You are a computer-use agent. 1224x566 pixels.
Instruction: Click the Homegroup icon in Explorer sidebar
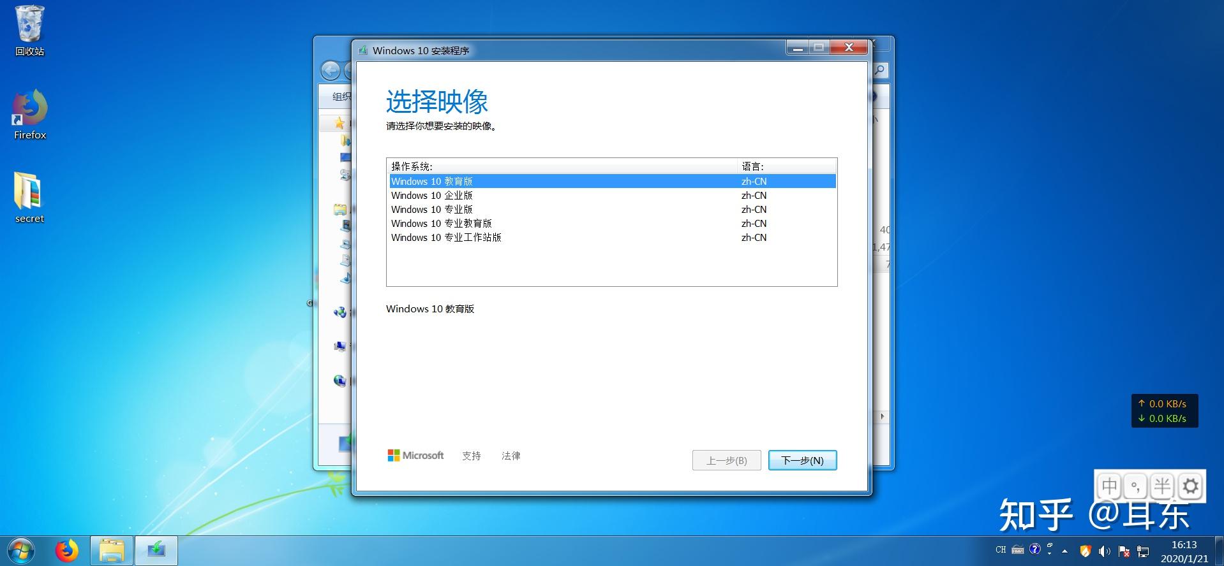[x=340, y=312]
